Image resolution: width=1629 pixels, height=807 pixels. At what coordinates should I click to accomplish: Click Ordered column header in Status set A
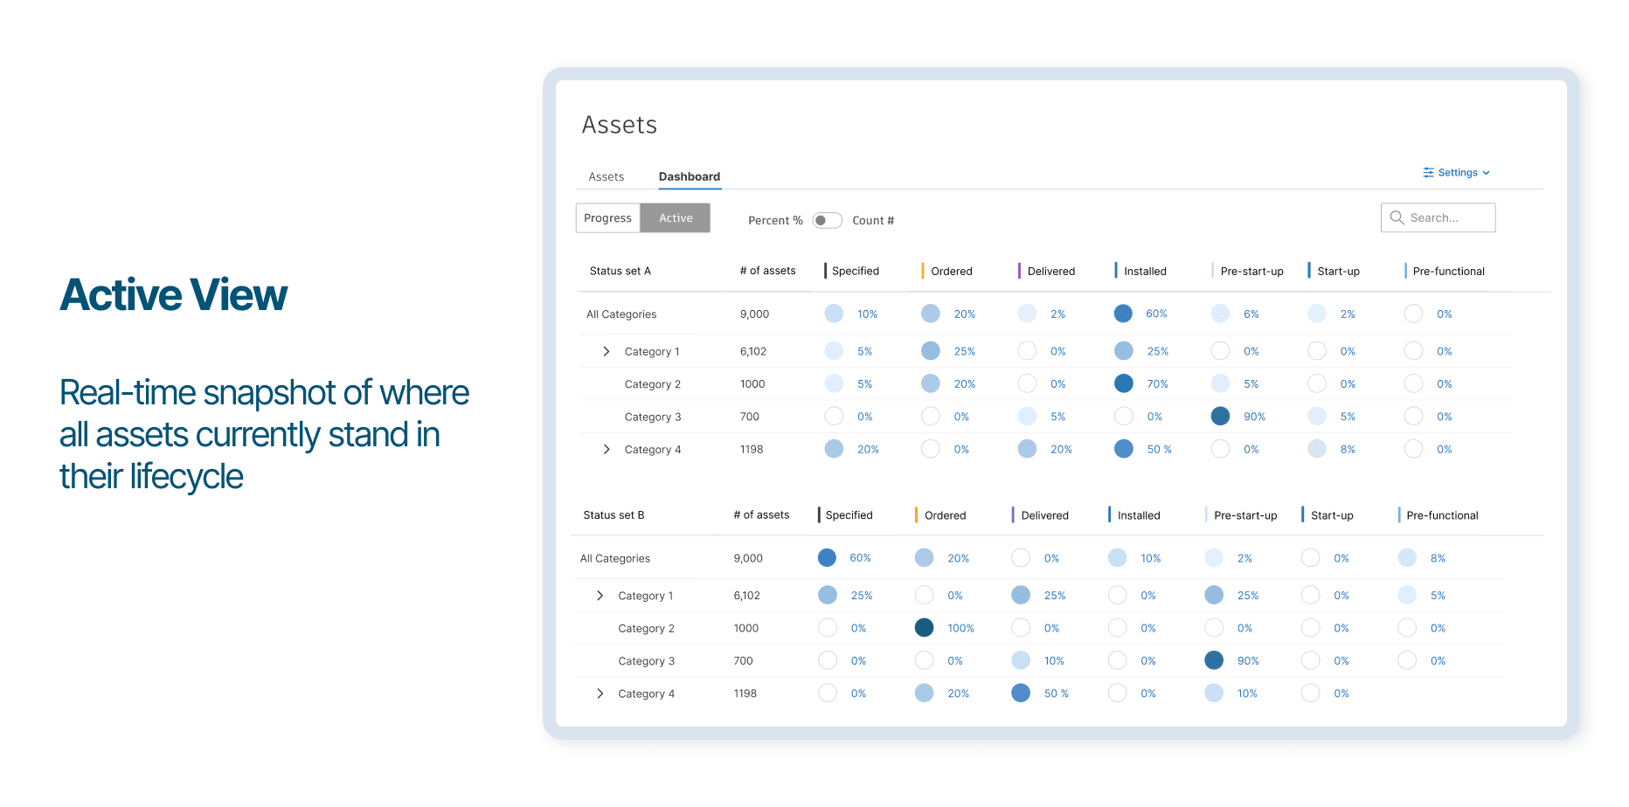coord(951,271)
